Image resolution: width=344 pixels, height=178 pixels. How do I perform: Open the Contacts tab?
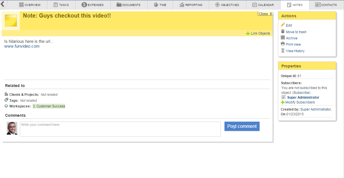coord(326,5)
